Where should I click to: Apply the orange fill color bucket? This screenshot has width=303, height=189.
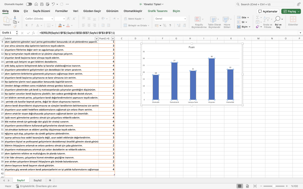[x=60, y=25]
